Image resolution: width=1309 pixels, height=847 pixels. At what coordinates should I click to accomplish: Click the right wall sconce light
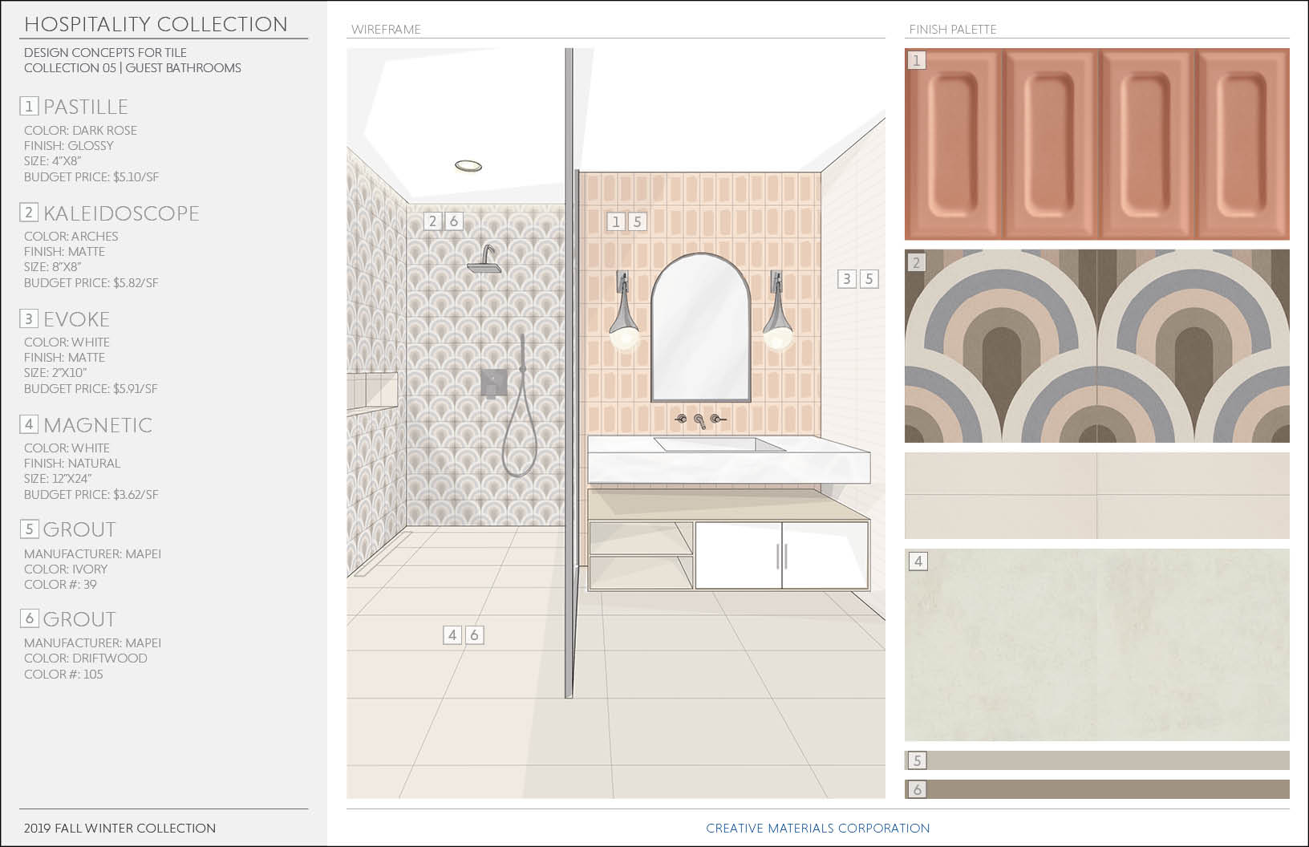777,313
